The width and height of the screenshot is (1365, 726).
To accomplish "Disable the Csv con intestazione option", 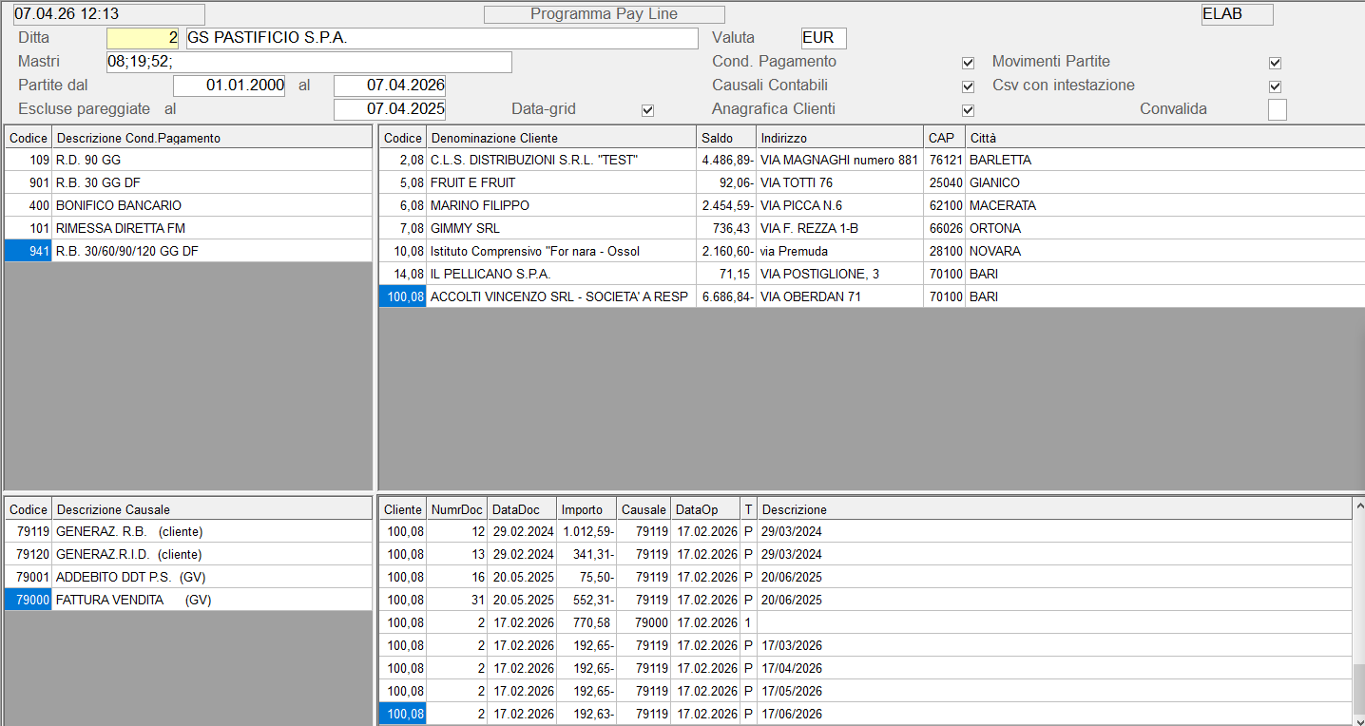I will tap(1275, 86).
